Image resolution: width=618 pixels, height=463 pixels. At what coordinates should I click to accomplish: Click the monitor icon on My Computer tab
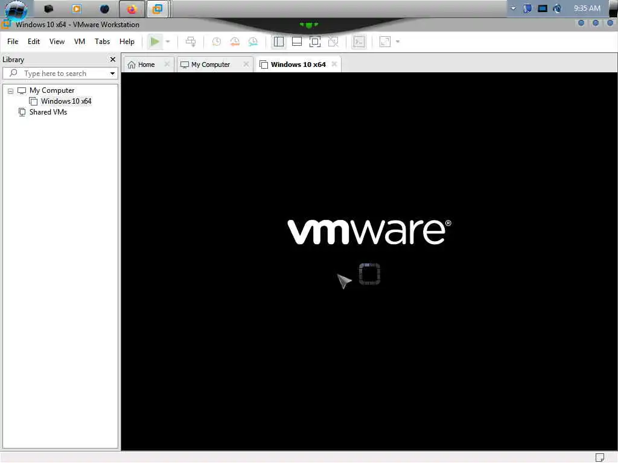point(185,65)
